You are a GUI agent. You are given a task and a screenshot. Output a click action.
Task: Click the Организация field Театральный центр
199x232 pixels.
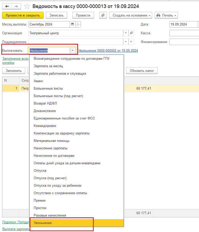point(76,33)
